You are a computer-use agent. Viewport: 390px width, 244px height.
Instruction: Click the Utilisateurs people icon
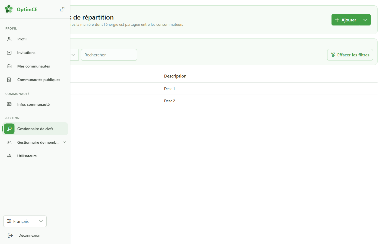(9, 156)
